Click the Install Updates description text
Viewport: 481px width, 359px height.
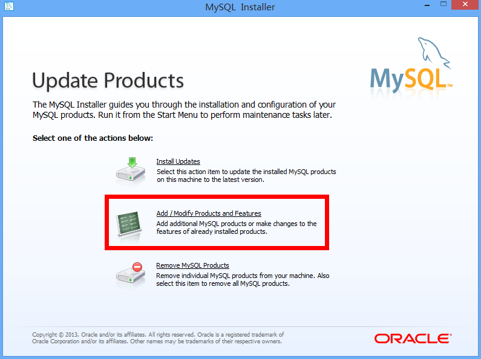(x=246, y=175)
